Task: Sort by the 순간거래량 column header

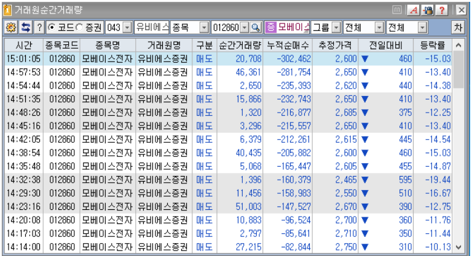Action: point(240,45)
